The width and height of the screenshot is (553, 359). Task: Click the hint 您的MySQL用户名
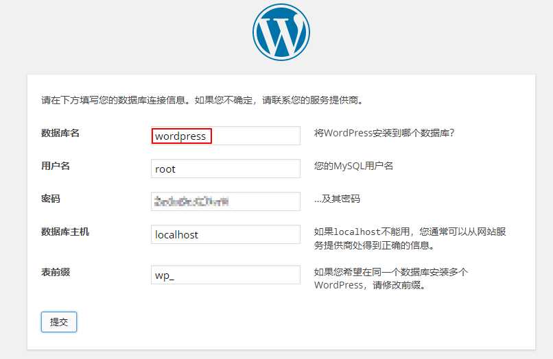pos(353,166)
